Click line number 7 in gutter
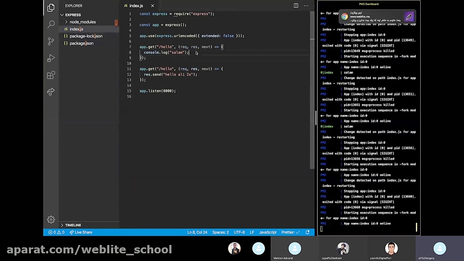The height and width of the screenshot is (261, 464). [x=130, y=47]
